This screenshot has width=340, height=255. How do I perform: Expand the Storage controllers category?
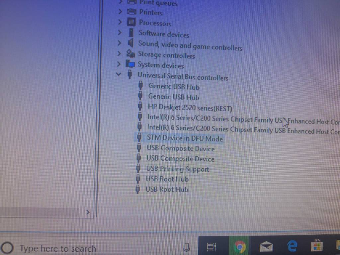point(119,53)
